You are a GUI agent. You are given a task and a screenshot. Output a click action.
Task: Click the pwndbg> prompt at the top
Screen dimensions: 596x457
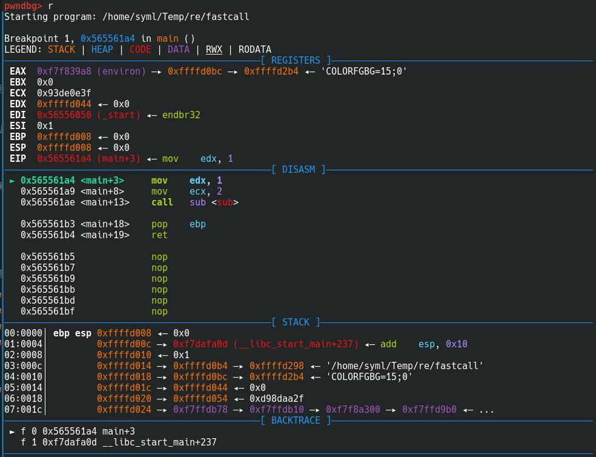pos(23,6)
